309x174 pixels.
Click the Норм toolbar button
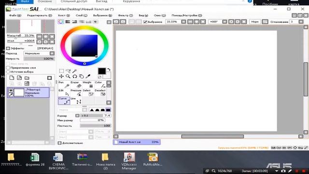(255, 22)
